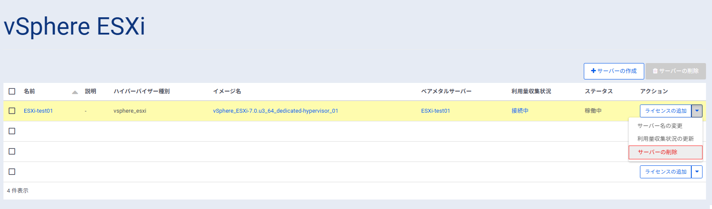Click the イメージ名 column header
The width and height of the screenshot is (712, 209).
(x=227, y=91)
